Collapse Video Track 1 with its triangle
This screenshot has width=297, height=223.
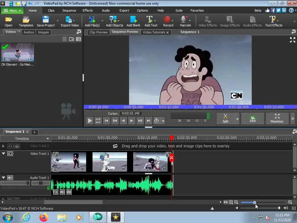(3, 153)
